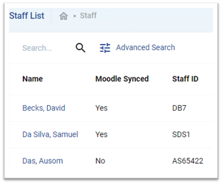Open staff record Becks, David
This screenshot has width=222, height=184.
[44, 108]
